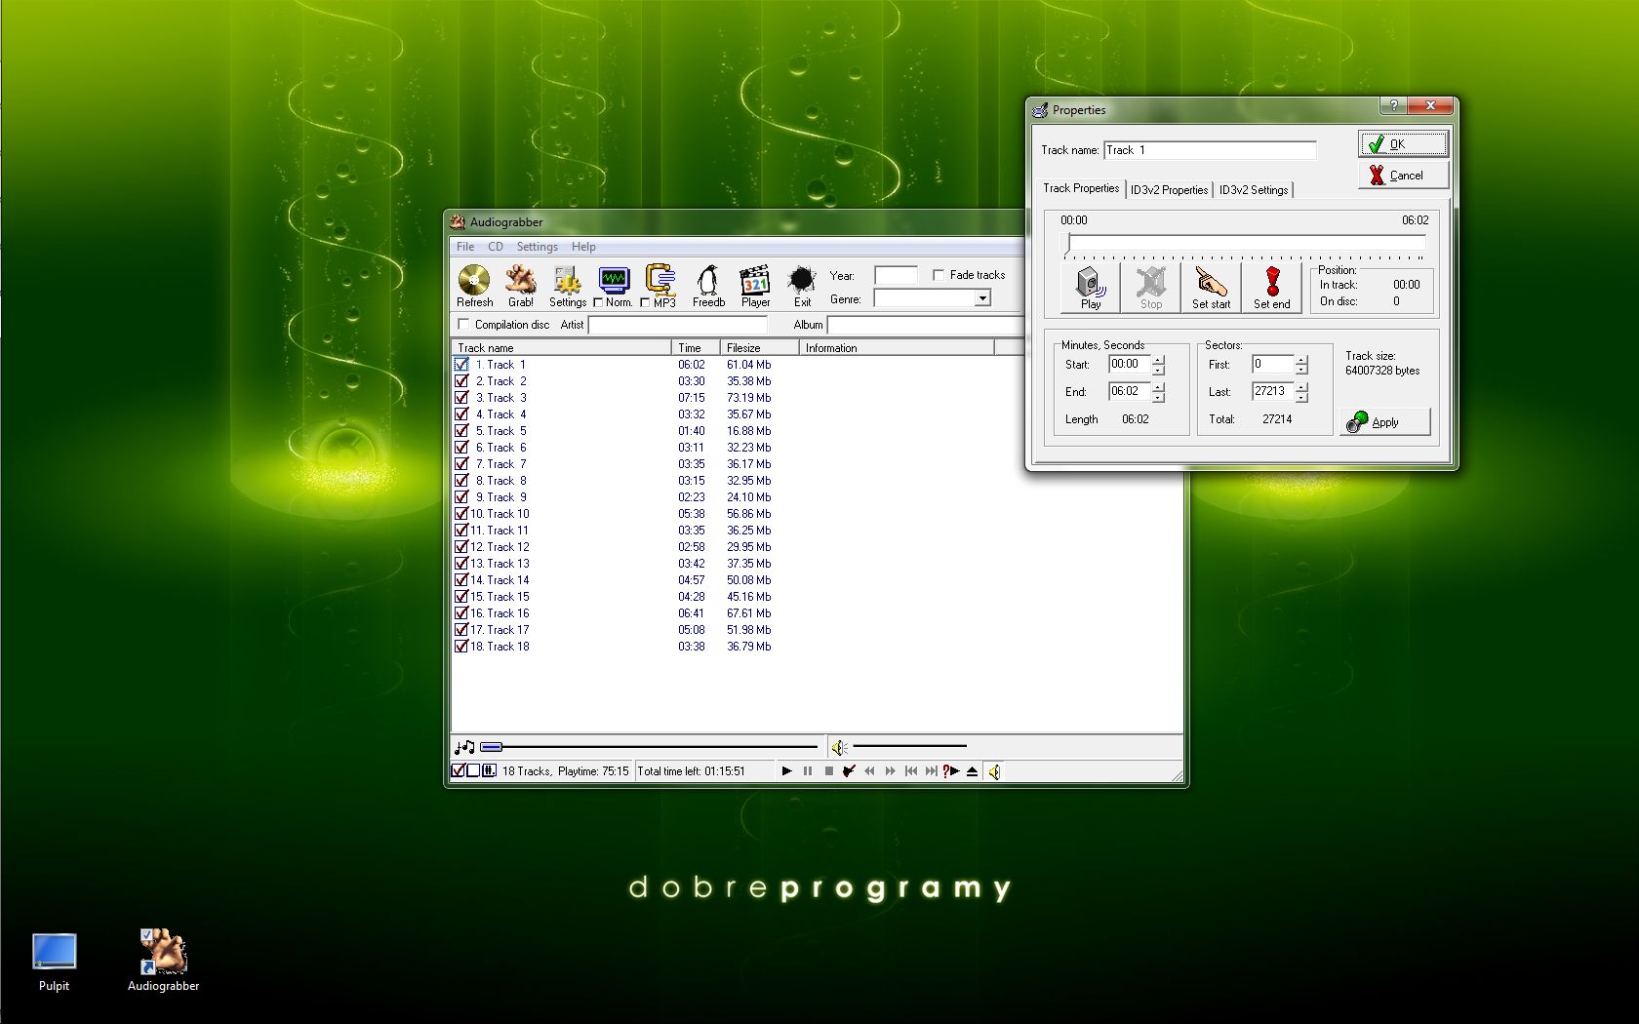The width and height of the screenshot is (1639, 1024).
Task: Uncheck the Track 5 checkbox
Action: click(461, 430)
